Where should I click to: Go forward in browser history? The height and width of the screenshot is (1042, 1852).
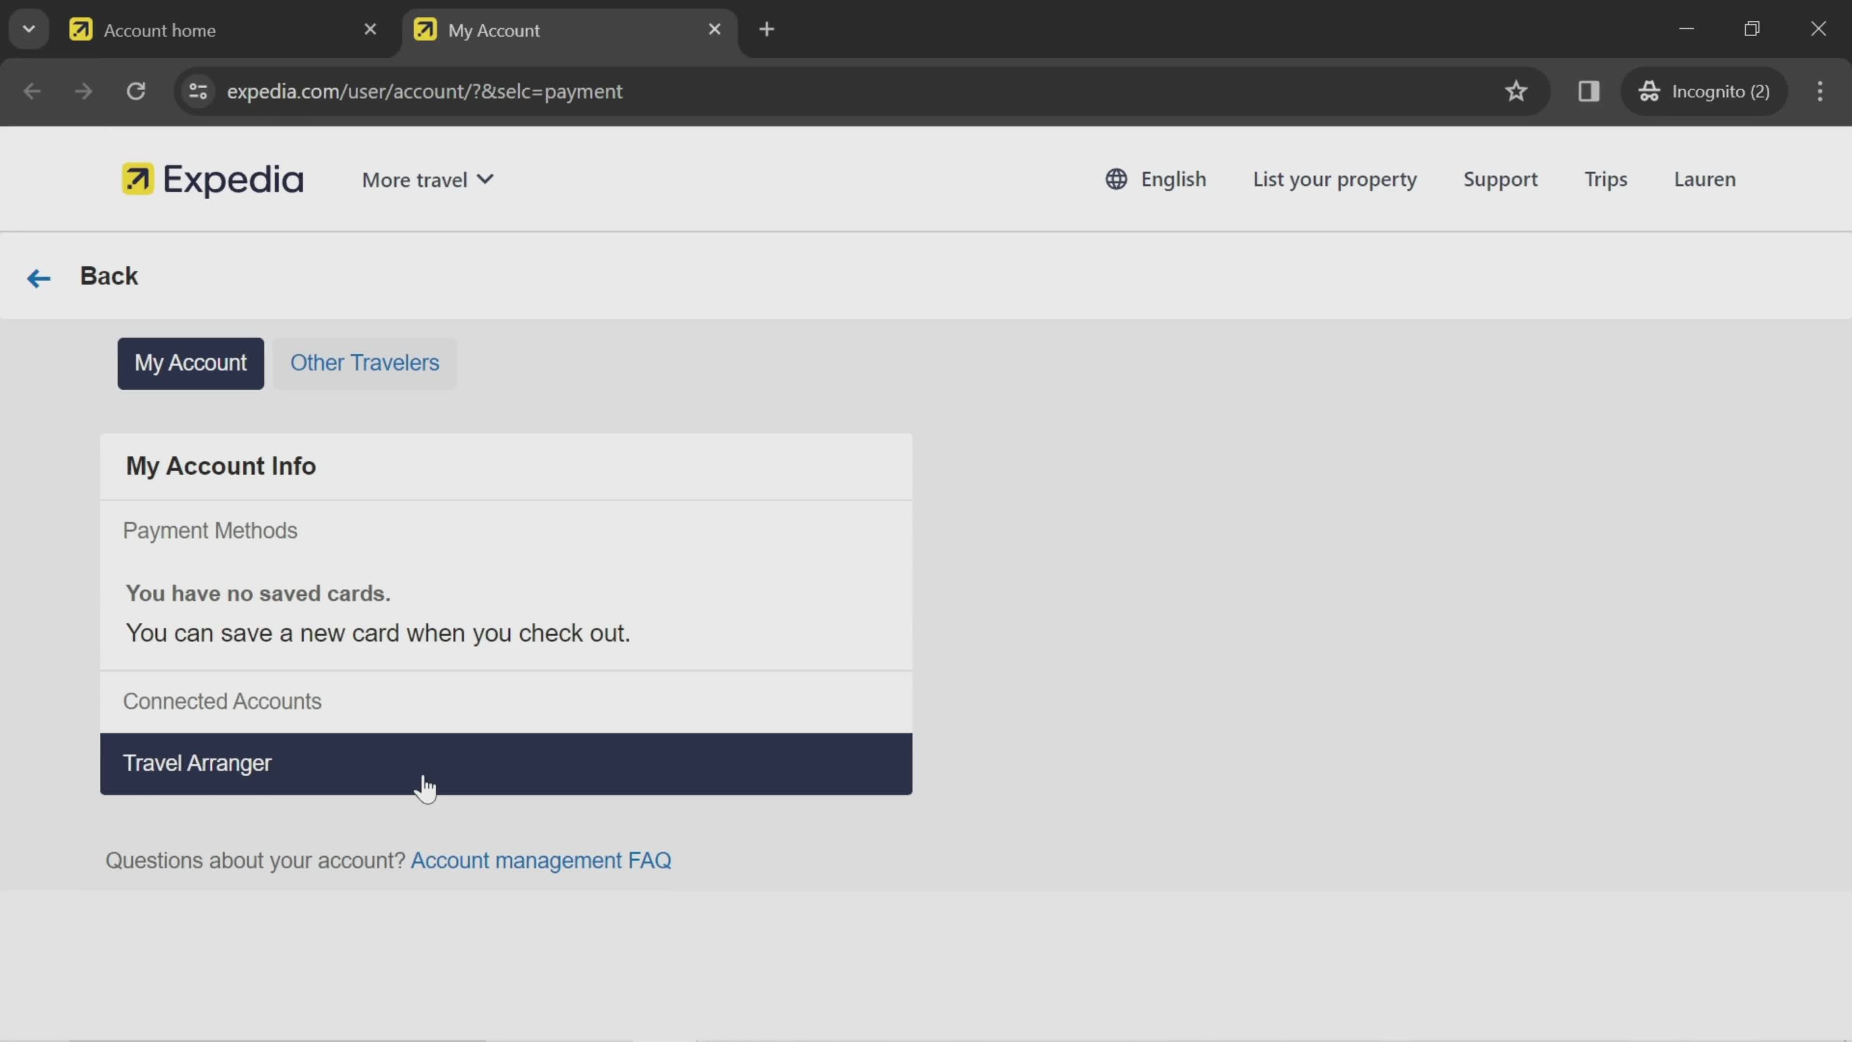[83, 91]
